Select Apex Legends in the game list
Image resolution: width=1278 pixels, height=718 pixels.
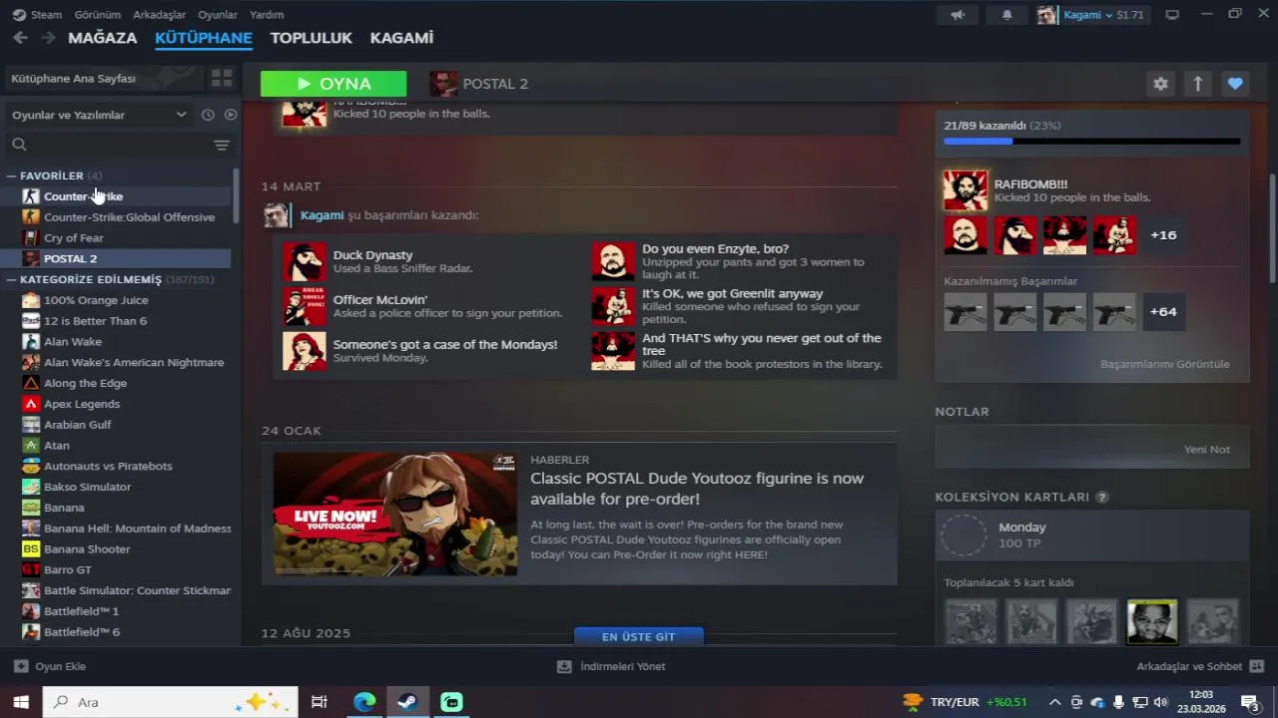(x=82, y=404)
